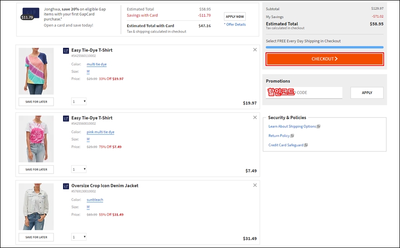Apply the promo code with APPLY button
The width and height of the screenshot is (400, 248).
click(367, 93)
